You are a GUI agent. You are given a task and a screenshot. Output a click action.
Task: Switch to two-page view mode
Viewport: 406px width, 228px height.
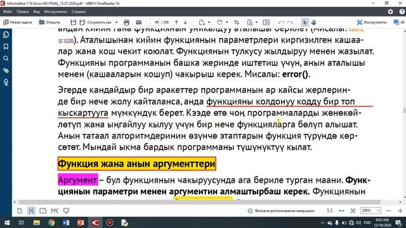click(x=43, y=211)
